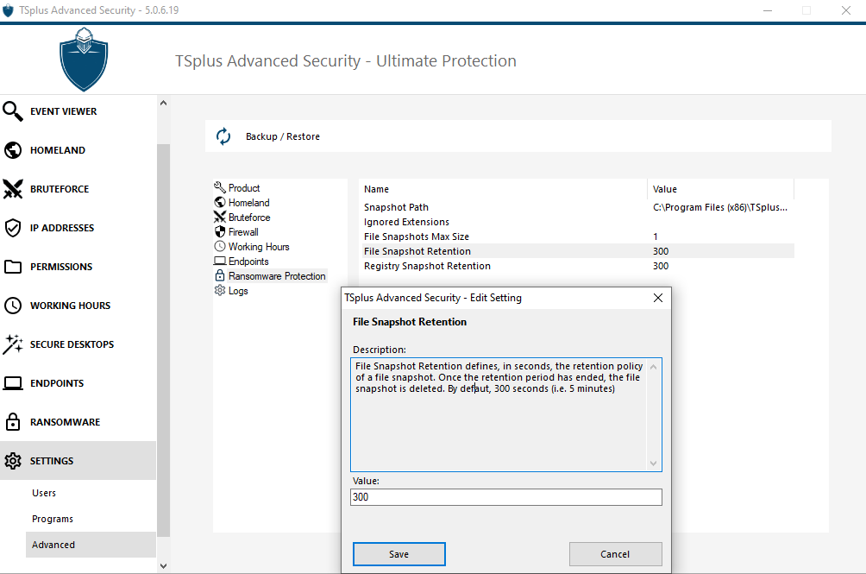The width and height of the screenshot is (866, 574).
Task: Select Secure Desktops magic wand icon
Action: coord(13,344)
